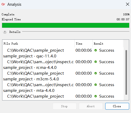This screenshot has width=131, height=113.
Task: Collapse the Details section chevron
Action: click(x=5, y=32)
